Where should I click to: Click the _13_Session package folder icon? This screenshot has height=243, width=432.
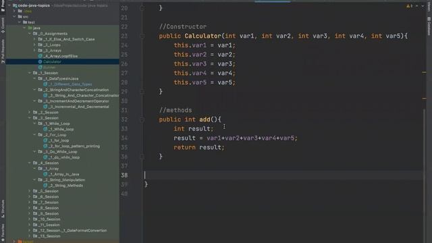point(35,236)
